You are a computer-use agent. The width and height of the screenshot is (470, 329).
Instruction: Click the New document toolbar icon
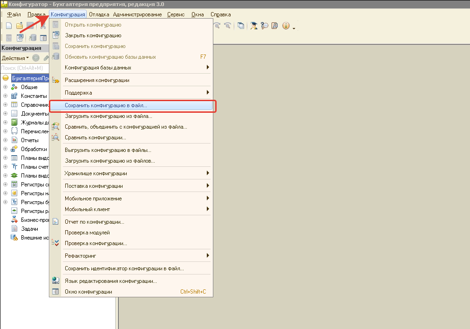coord(9,26)
